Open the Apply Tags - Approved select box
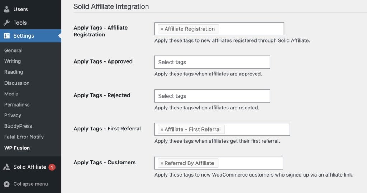367x193 pixels. (x=212, y=62)
